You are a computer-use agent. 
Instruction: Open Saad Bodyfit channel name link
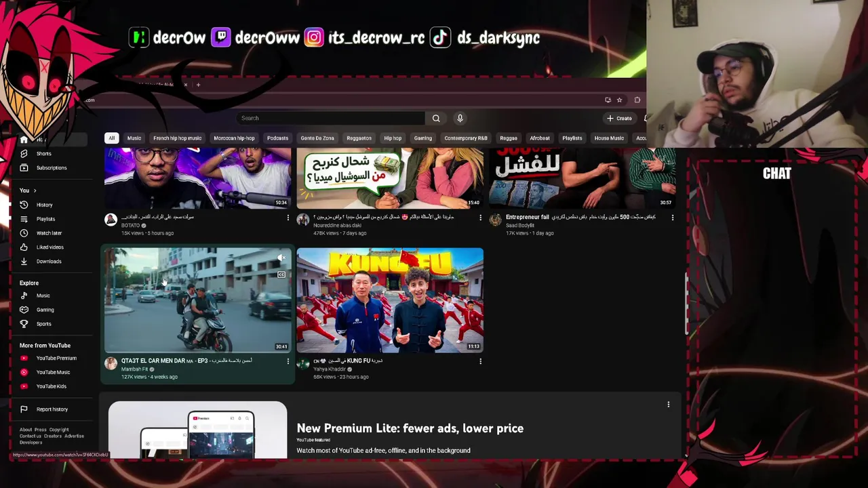pyautogui.click(x=520, y=225)
